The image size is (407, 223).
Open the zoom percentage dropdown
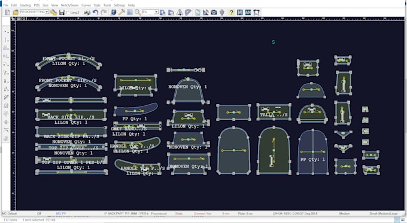157,12
